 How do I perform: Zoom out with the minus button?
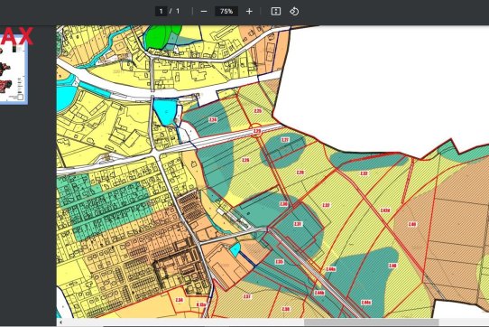204,12
